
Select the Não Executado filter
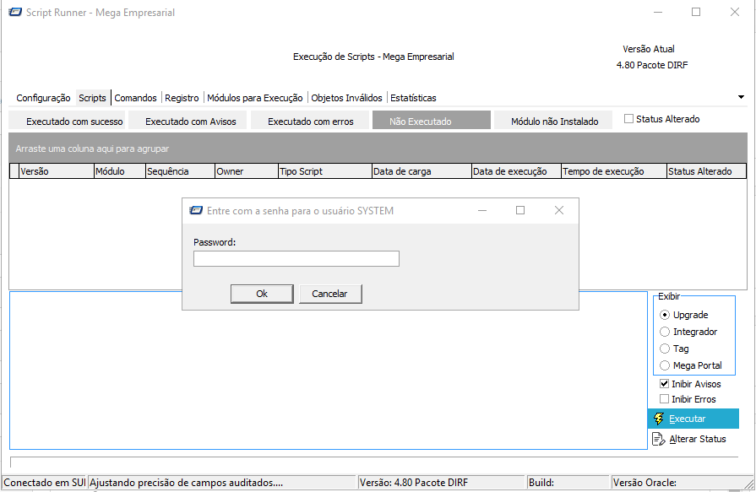point(432,121)
